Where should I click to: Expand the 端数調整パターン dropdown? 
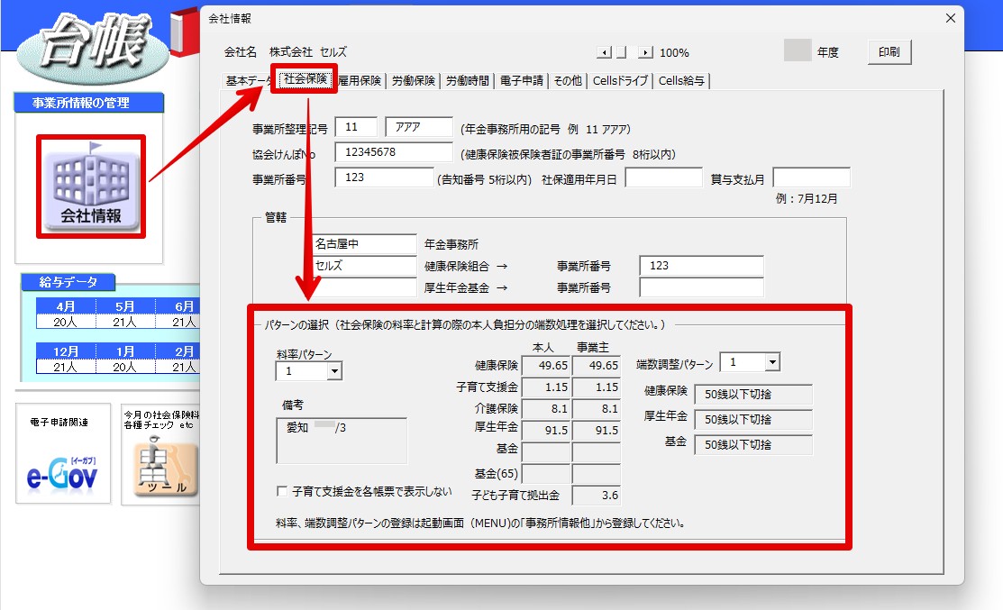coord(772,362)
